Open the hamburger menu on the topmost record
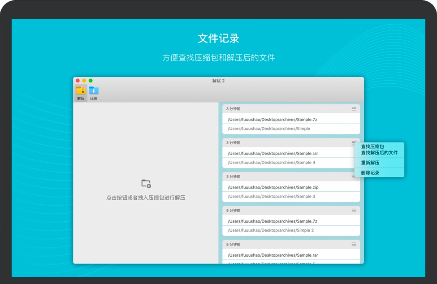 click(354, 109)
